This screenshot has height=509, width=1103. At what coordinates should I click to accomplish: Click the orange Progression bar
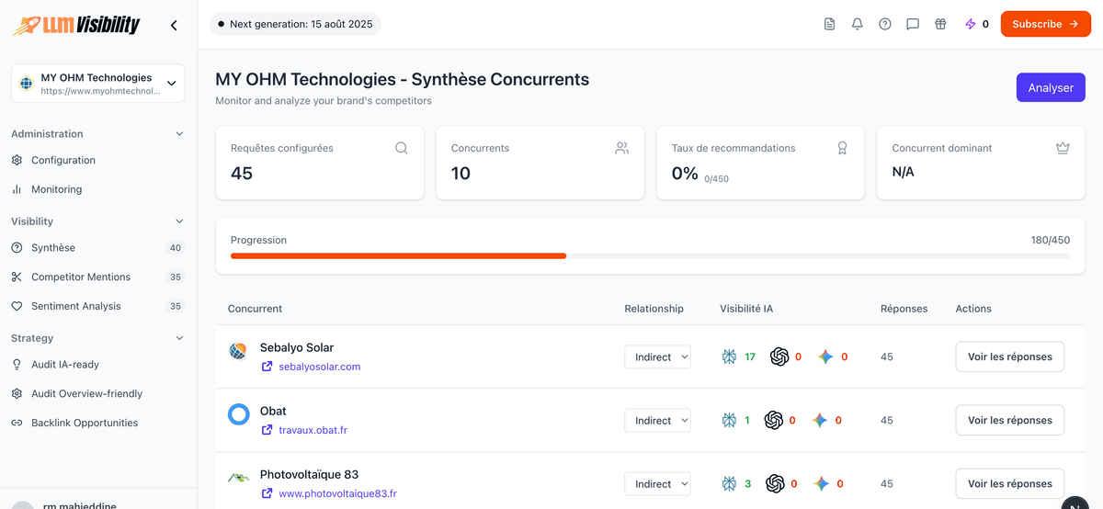[398, 255]
